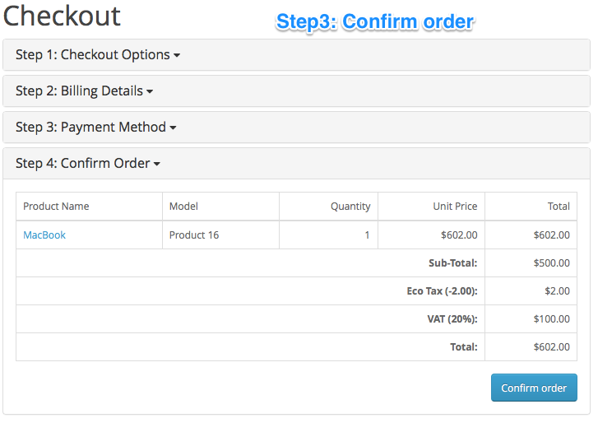Select the Model column header
The width and height of the screenshot is (598, 432).
pyautogui.click(x=183, y=207)
